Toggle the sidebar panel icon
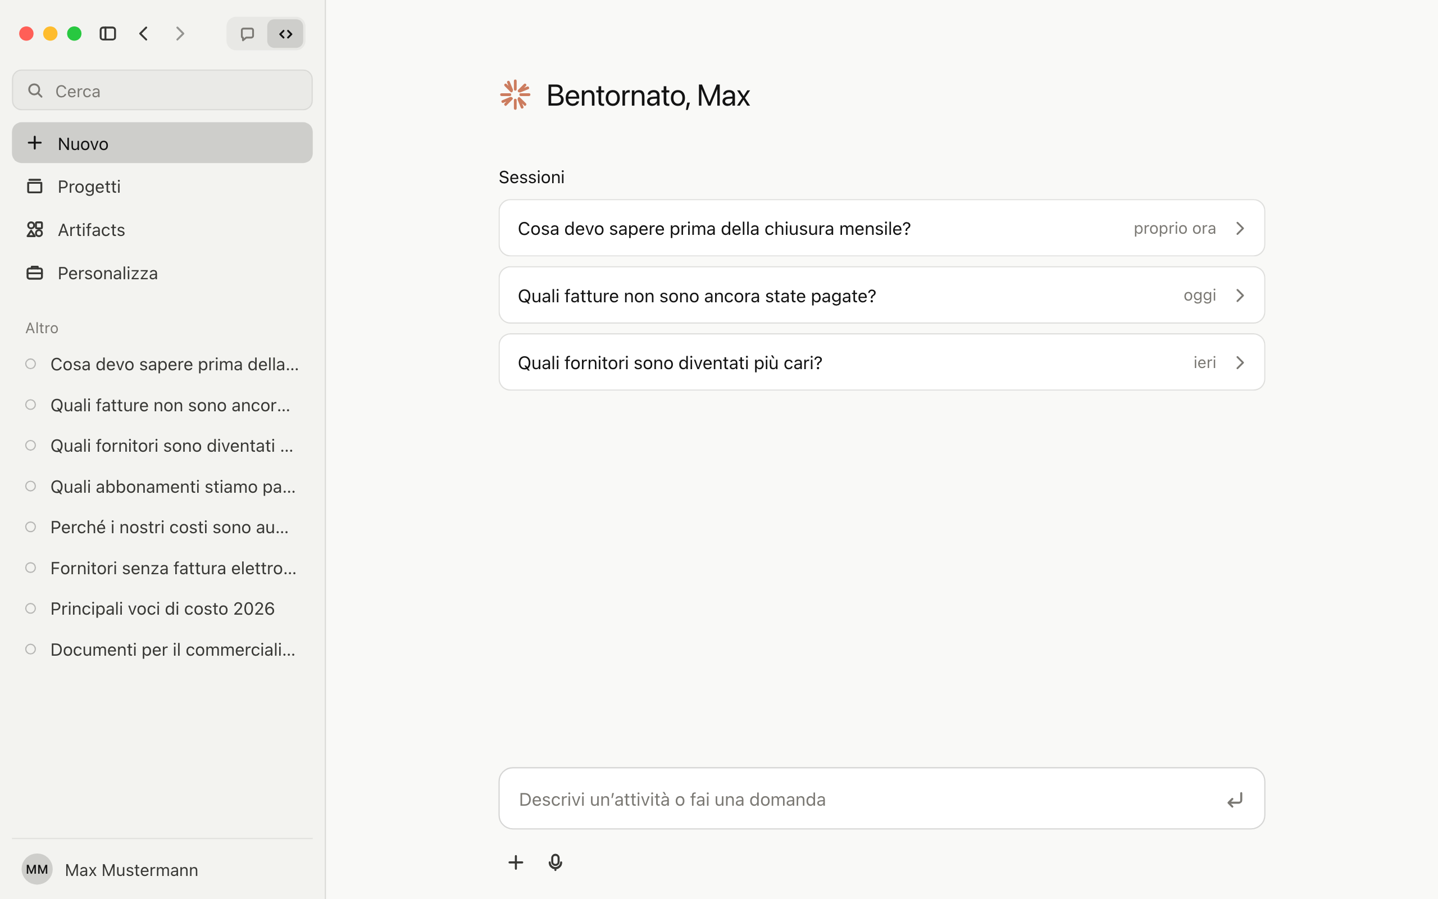The image size is (1438, 899). 107,34
